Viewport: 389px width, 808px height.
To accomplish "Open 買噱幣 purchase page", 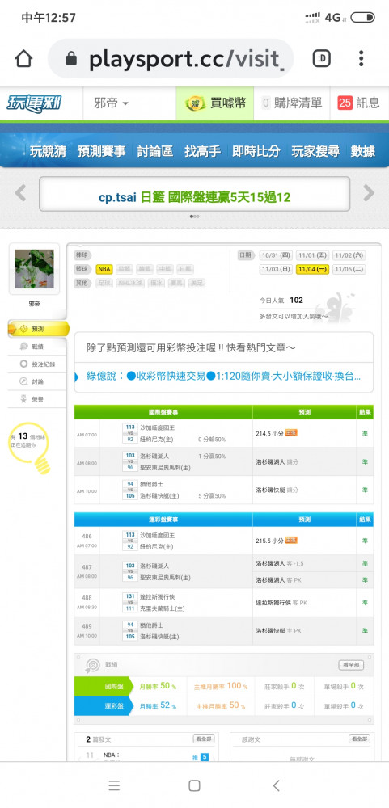I will coord(214,103).
